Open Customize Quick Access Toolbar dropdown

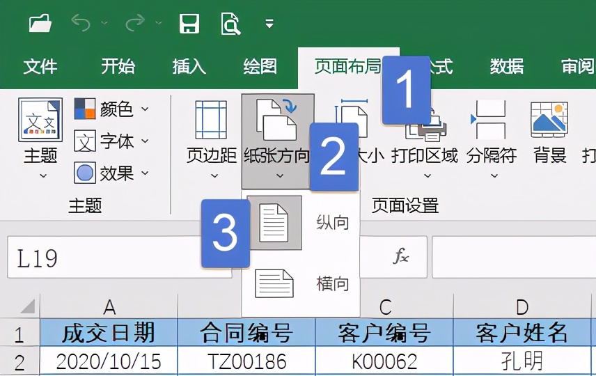coord(269,24)
